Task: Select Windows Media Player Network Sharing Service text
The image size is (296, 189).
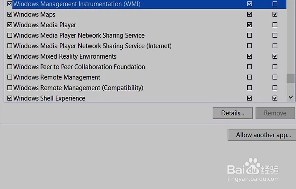Action: [x=79, y=36]
